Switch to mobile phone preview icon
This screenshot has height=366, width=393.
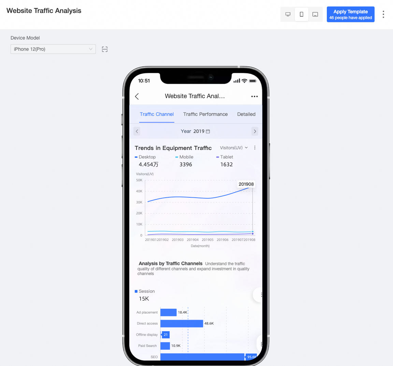[302, 14]
